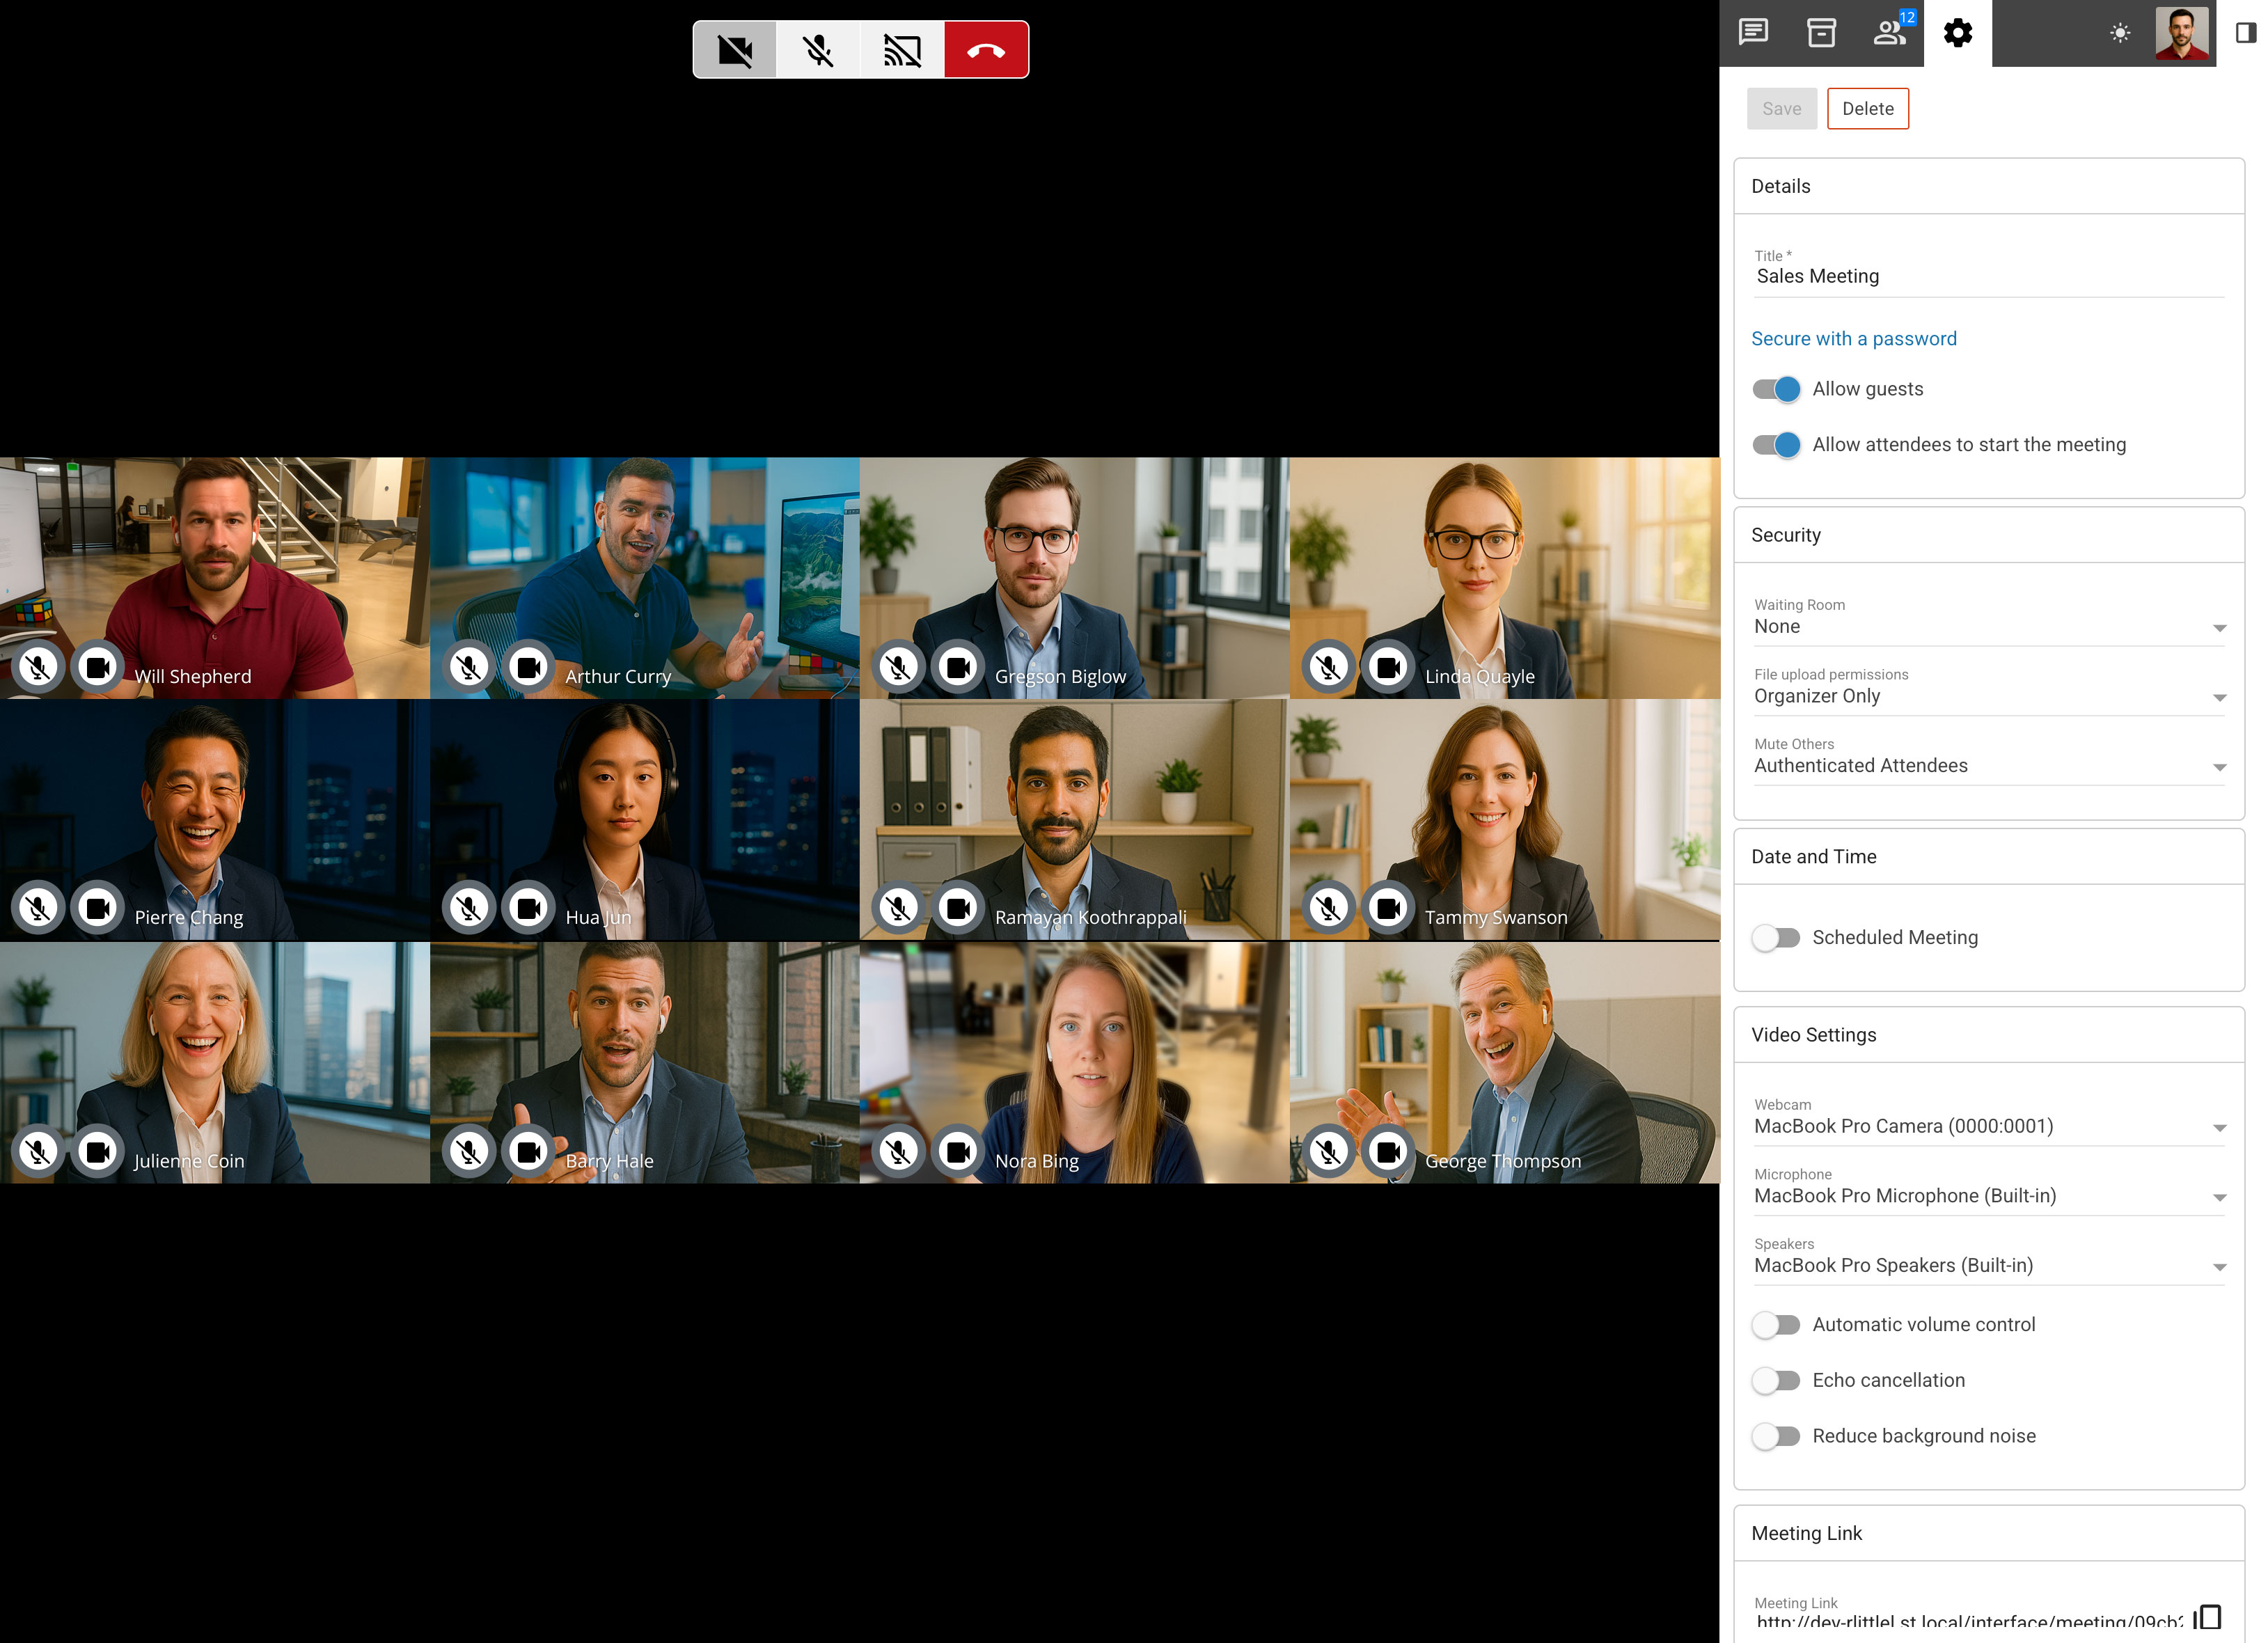Screen dimensions: 2268x1643
Task: Mute Will Shepherd's microphone icon
Action: [x=38, y=667]
